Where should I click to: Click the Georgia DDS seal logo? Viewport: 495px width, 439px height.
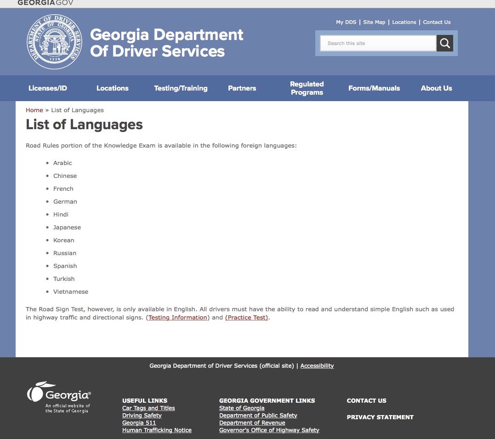55,42
